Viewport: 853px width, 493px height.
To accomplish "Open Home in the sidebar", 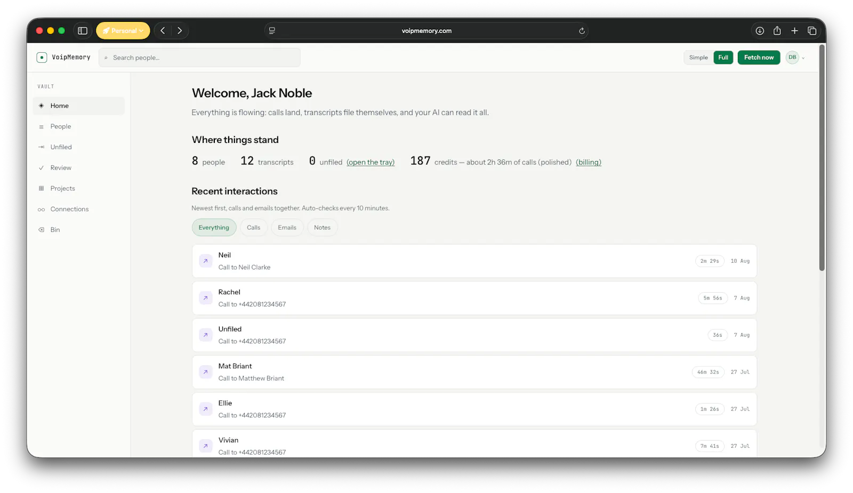I will click(79, 106).
